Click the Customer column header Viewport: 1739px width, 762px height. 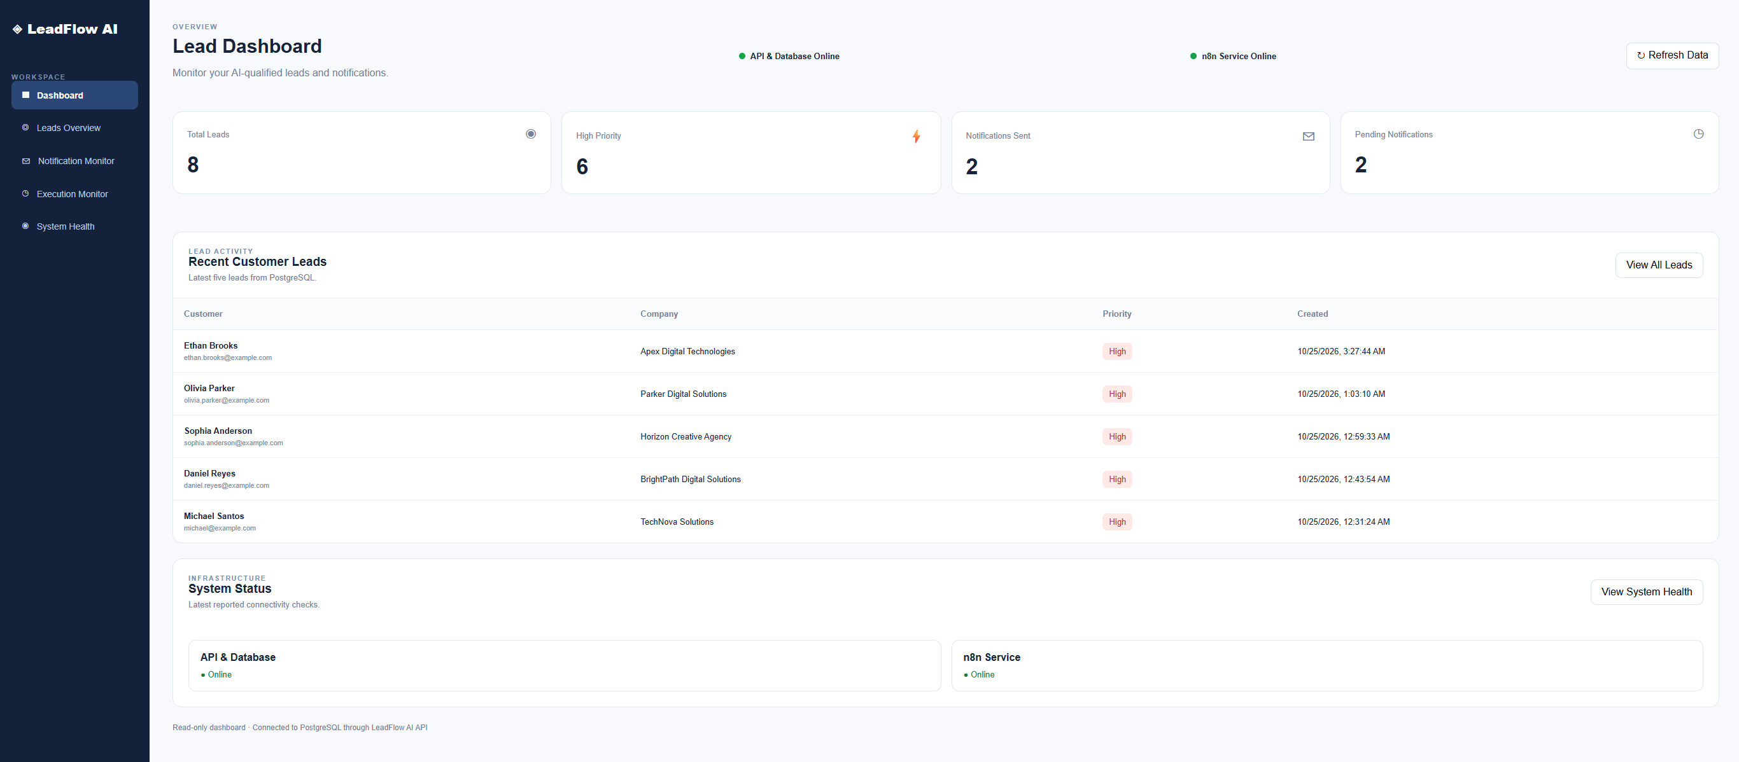coord(203,314)
